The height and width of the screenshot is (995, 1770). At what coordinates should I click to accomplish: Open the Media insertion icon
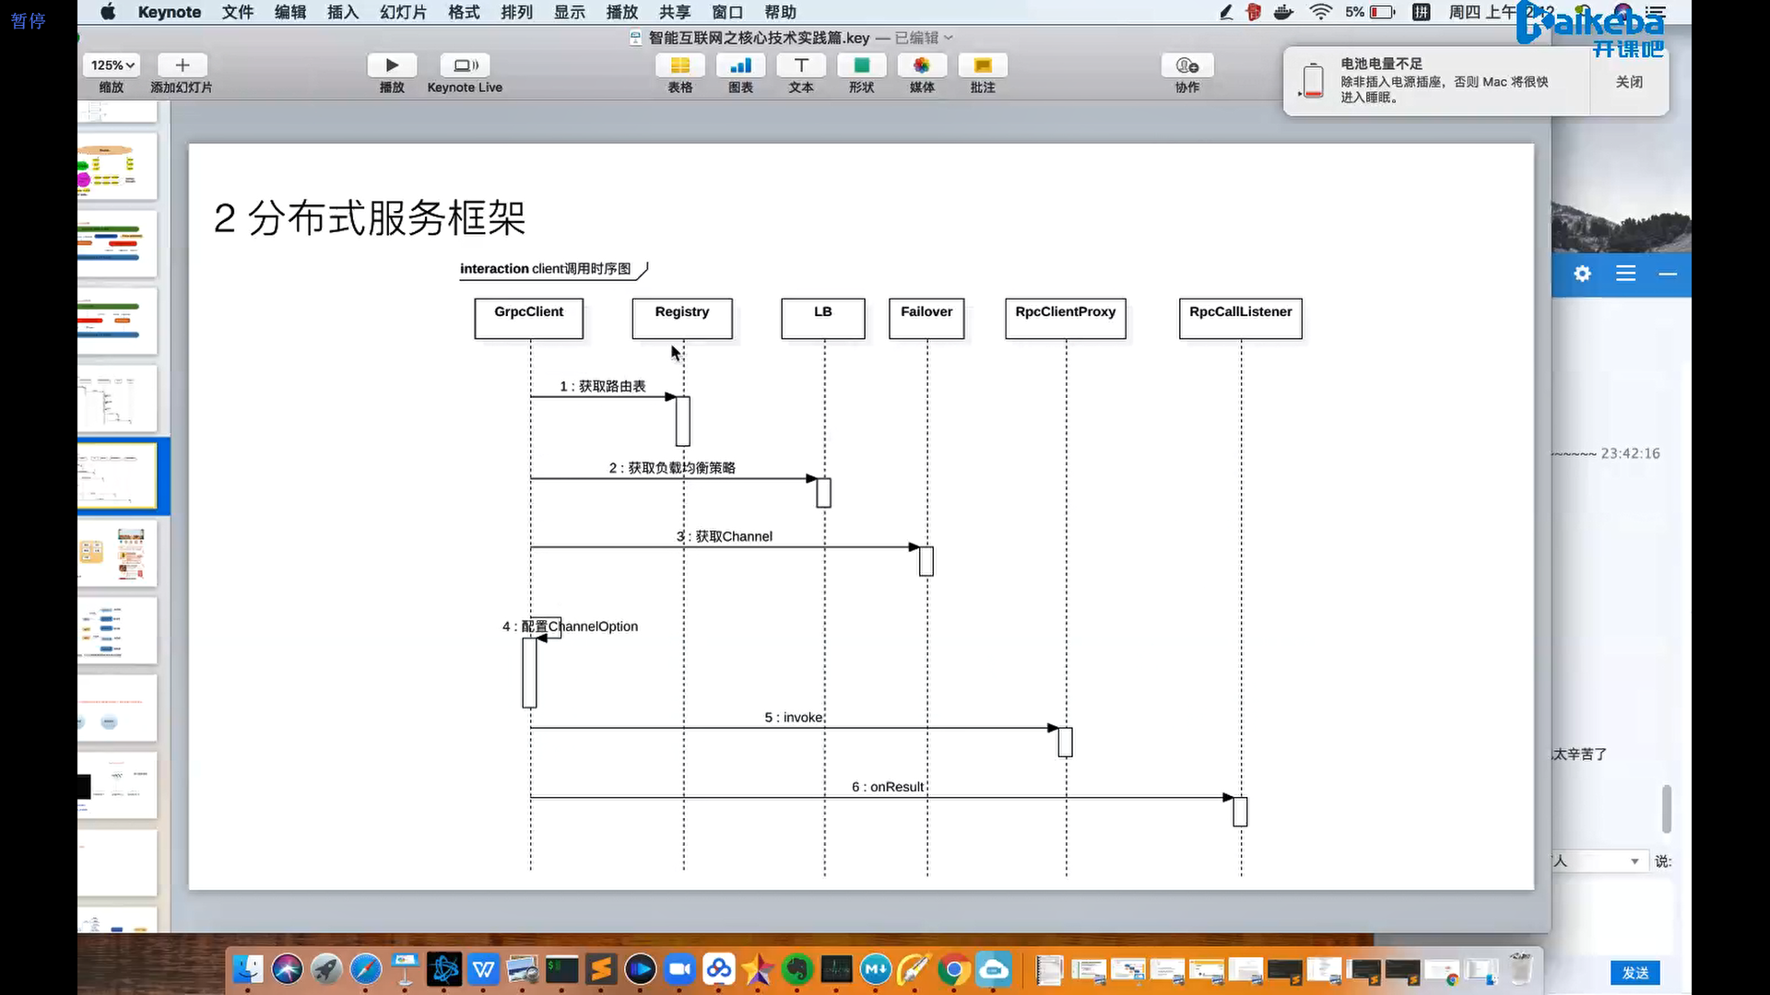pos(922,65)
